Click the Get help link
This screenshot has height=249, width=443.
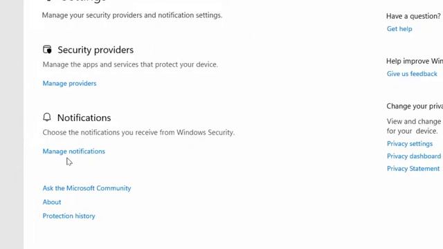point(399,29)
